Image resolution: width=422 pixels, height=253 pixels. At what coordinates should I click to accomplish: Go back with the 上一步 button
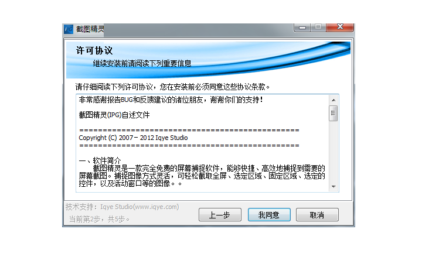[220, 215]
